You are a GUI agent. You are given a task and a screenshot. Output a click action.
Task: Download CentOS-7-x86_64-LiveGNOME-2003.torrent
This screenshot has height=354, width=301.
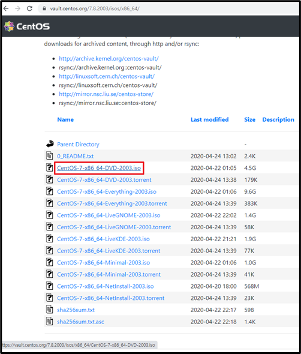(114, 227)
